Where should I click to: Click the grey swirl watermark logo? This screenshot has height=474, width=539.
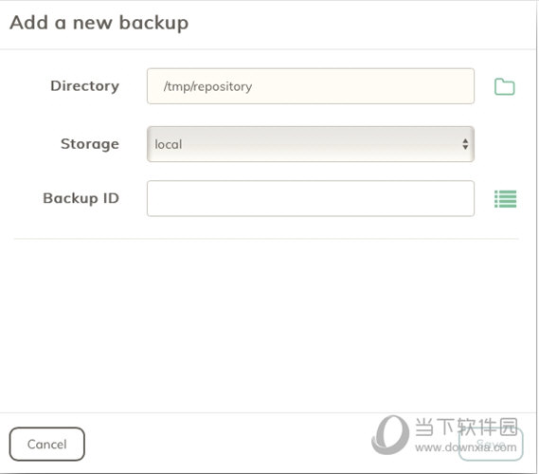point(390,435)
